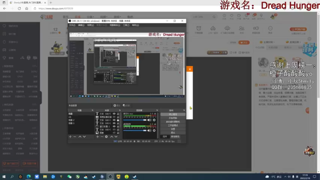Click the 启动虚拟摄像机 virtual camera button
The image size is (320, 180).
[173, 122]
